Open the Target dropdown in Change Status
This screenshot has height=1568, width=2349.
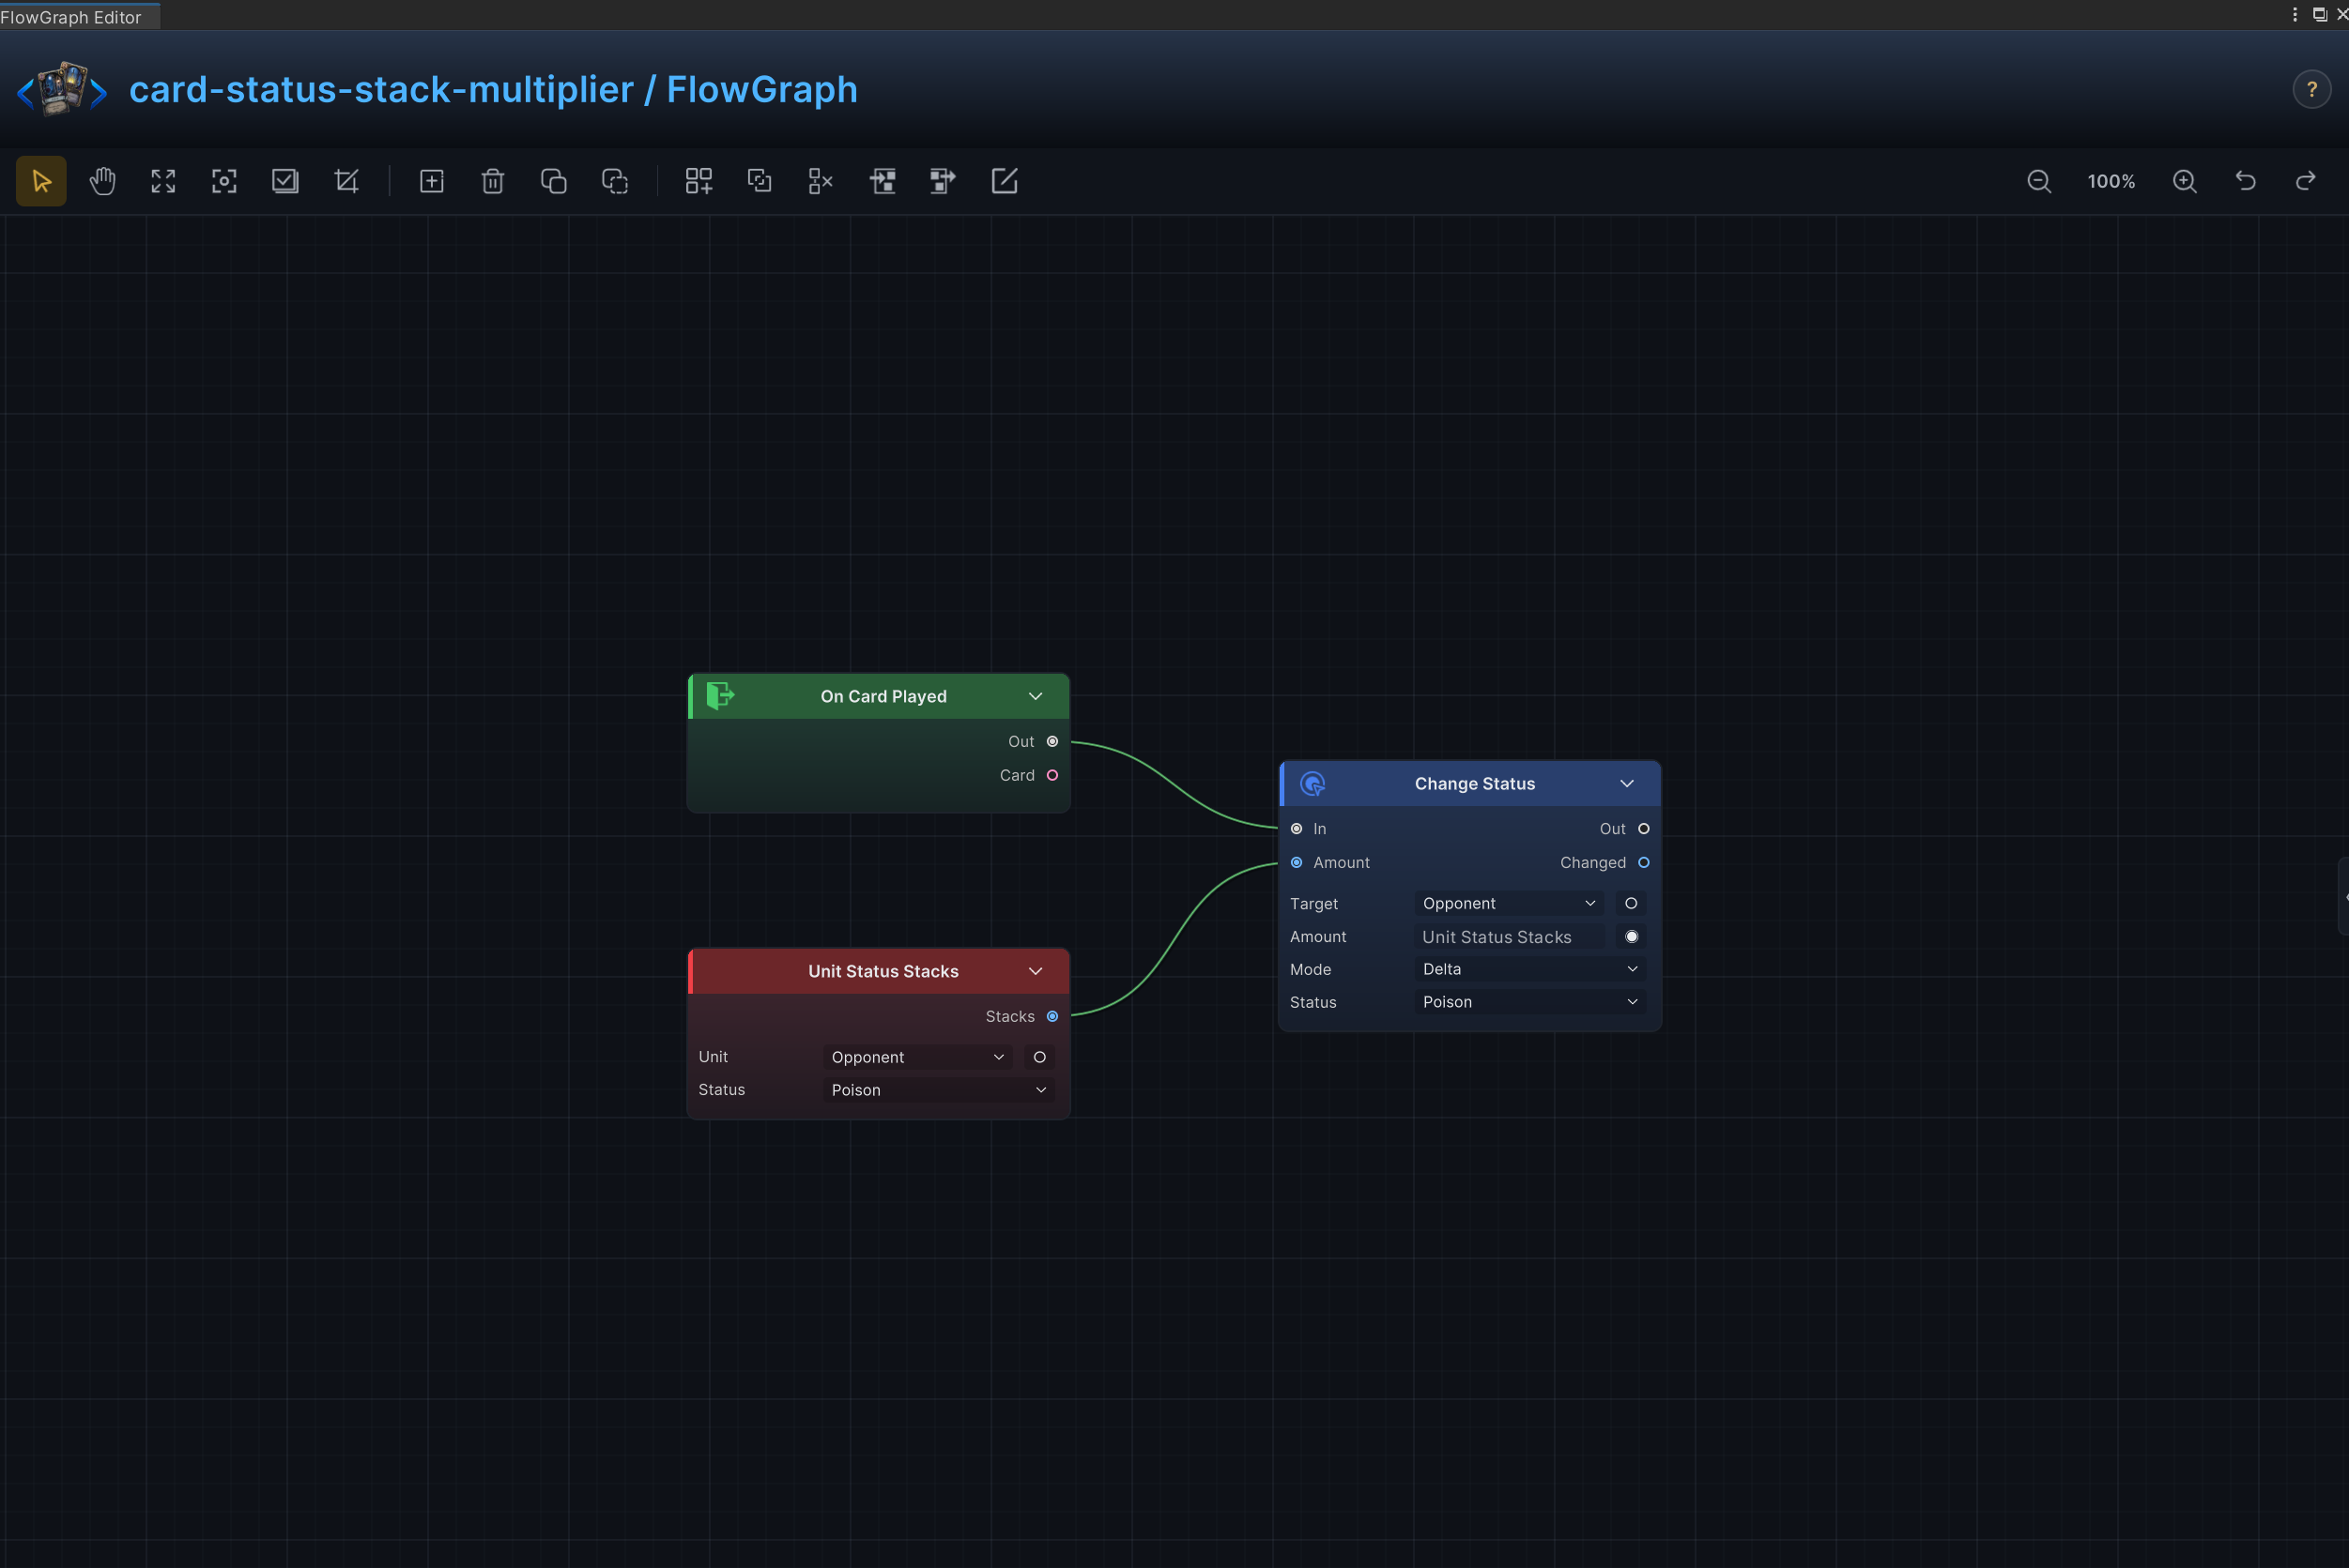[x=1509, y=903]
